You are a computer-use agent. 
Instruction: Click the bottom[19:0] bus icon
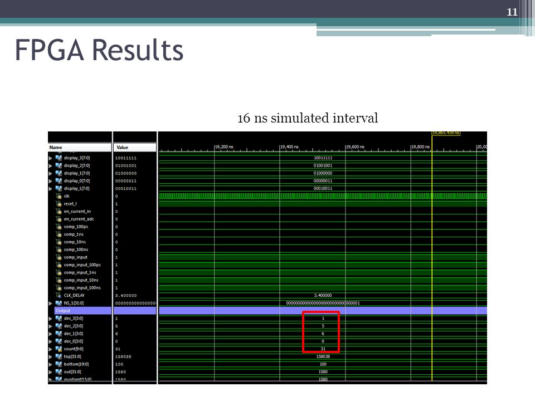[x=59, y=364]
